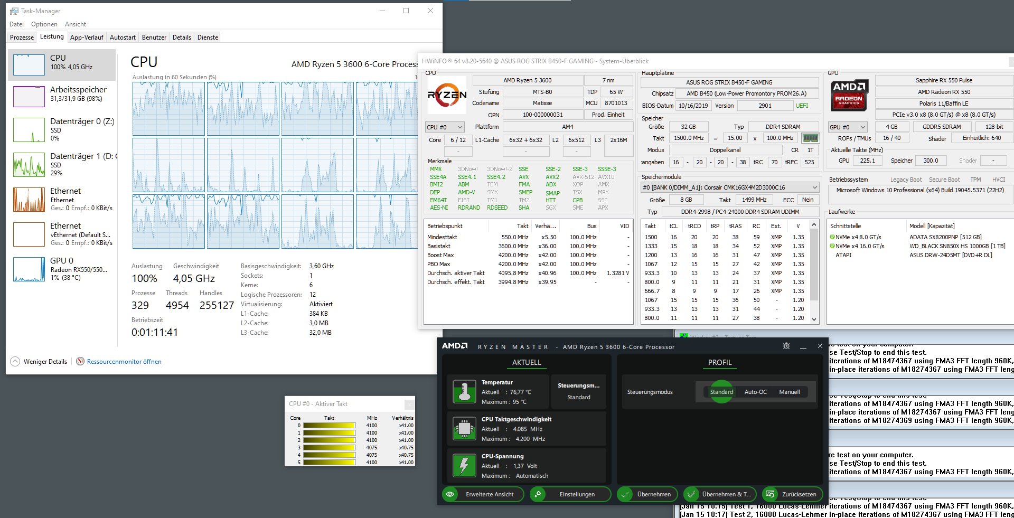Open the Ansicht menu in Task-Manager
1014x518 pixels.
point(76,24)
